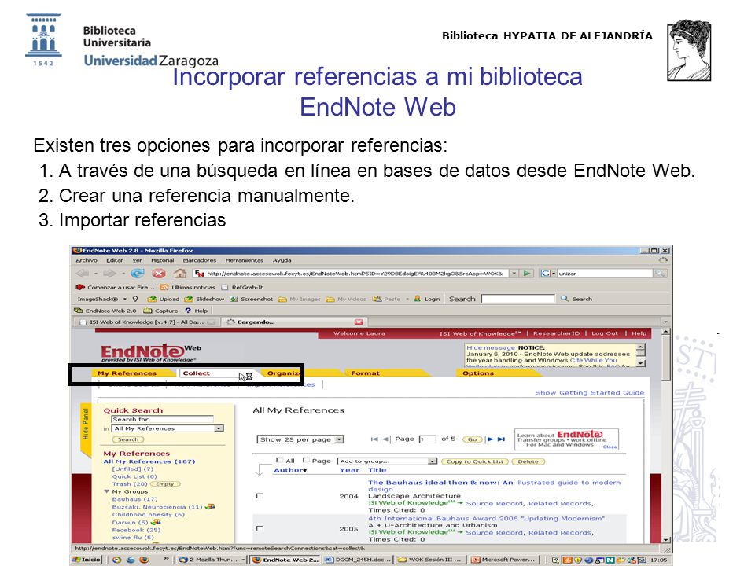
Task: Click the Show Getting Started Guide link
Action: pyautogui.click(x=589, y=393)
